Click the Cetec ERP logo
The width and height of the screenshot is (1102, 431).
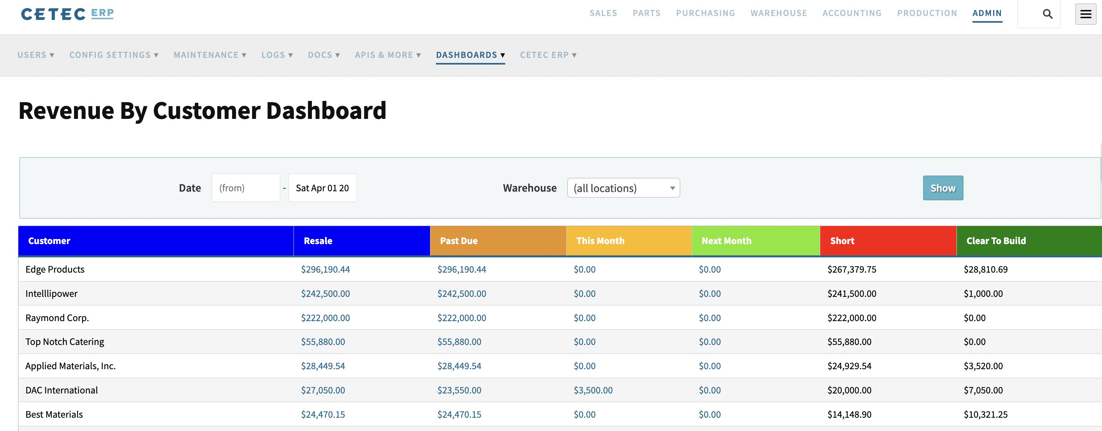67,14
